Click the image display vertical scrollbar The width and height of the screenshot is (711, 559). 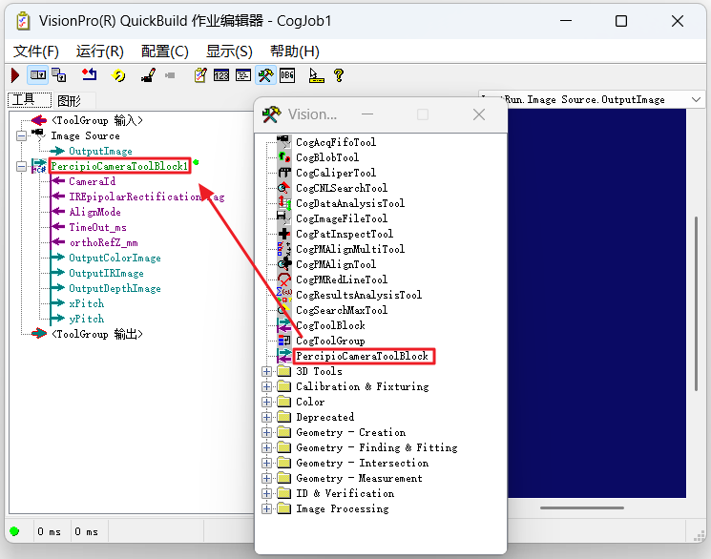696,303
